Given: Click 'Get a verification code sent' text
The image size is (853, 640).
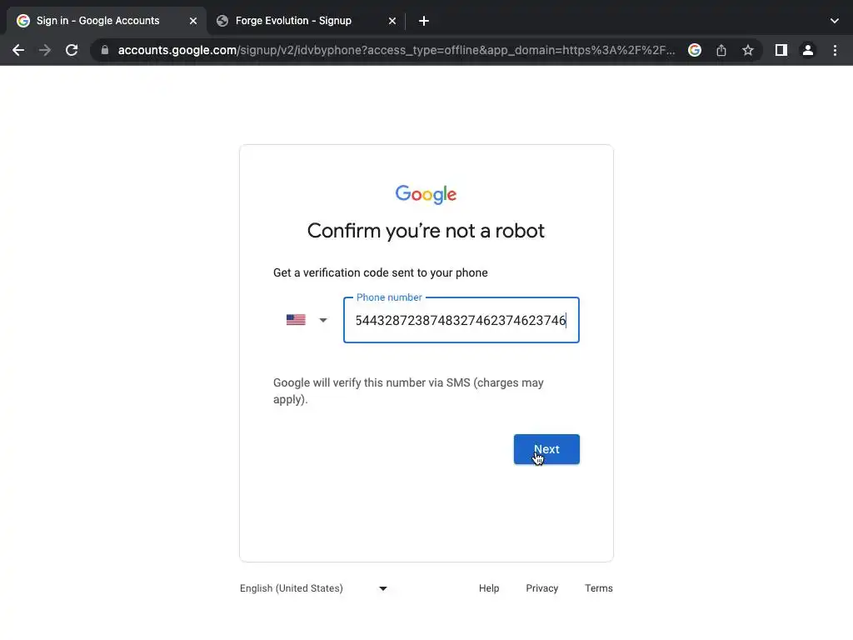Looking at the screenshot, I should click(x=380, y=272).
